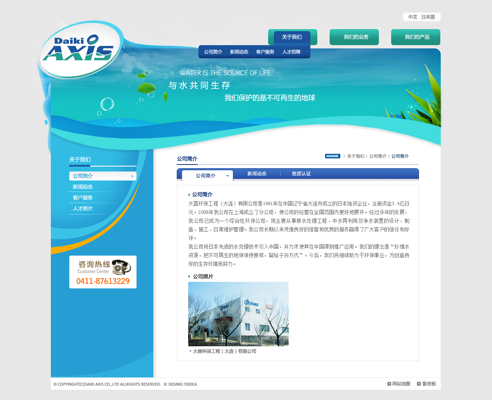The height and width of the screenshot is (400, 492).
Task: Click the company building photo
Action: (238, 314)
